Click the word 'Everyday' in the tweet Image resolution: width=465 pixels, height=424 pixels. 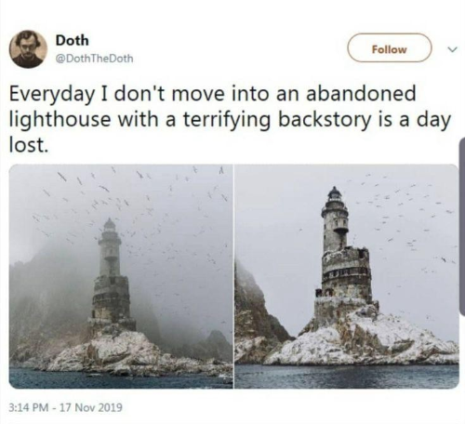click(x=51, y=94)
